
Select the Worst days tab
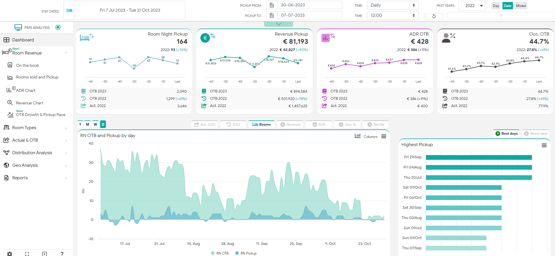[536, 134]
